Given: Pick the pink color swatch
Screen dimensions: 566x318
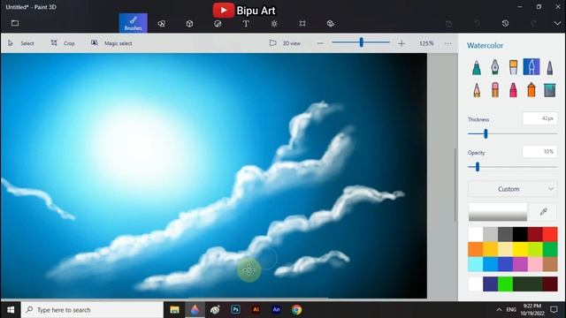Looking at the screenshot, I should [x=535, y=264].
